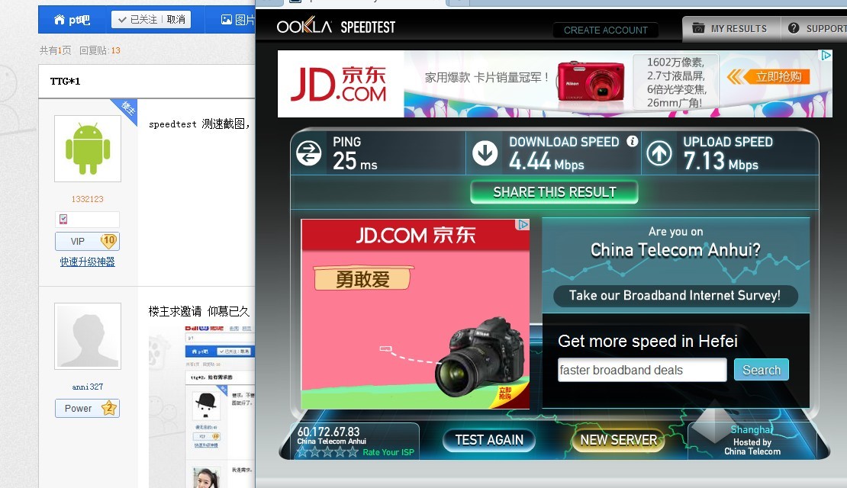Image resolution: width=847 pixels, height=488 pixels.
Task: Click TEST AGAIN
Action: point(489,440)
